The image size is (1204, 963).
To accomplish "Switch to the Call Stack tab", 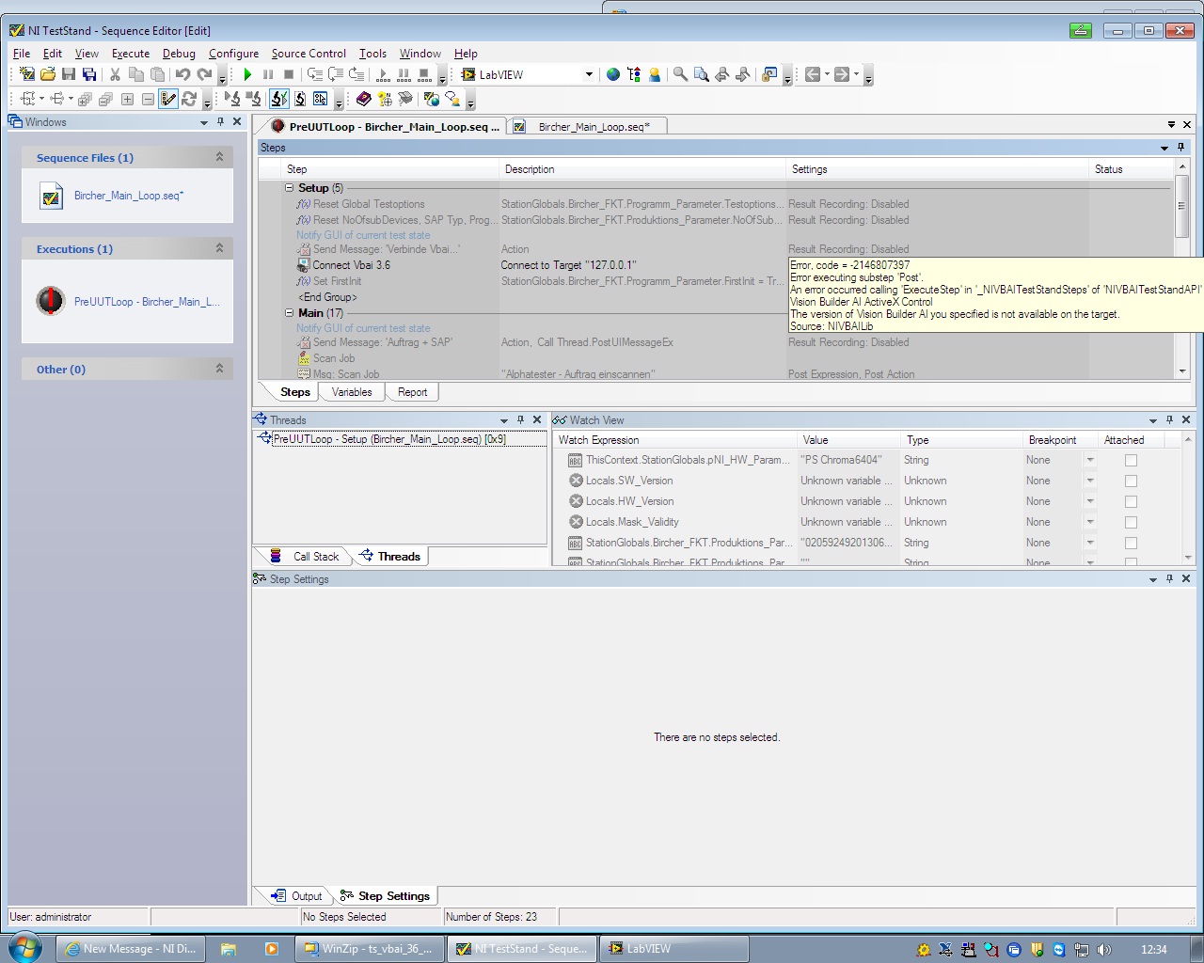I will click(305, 557).
